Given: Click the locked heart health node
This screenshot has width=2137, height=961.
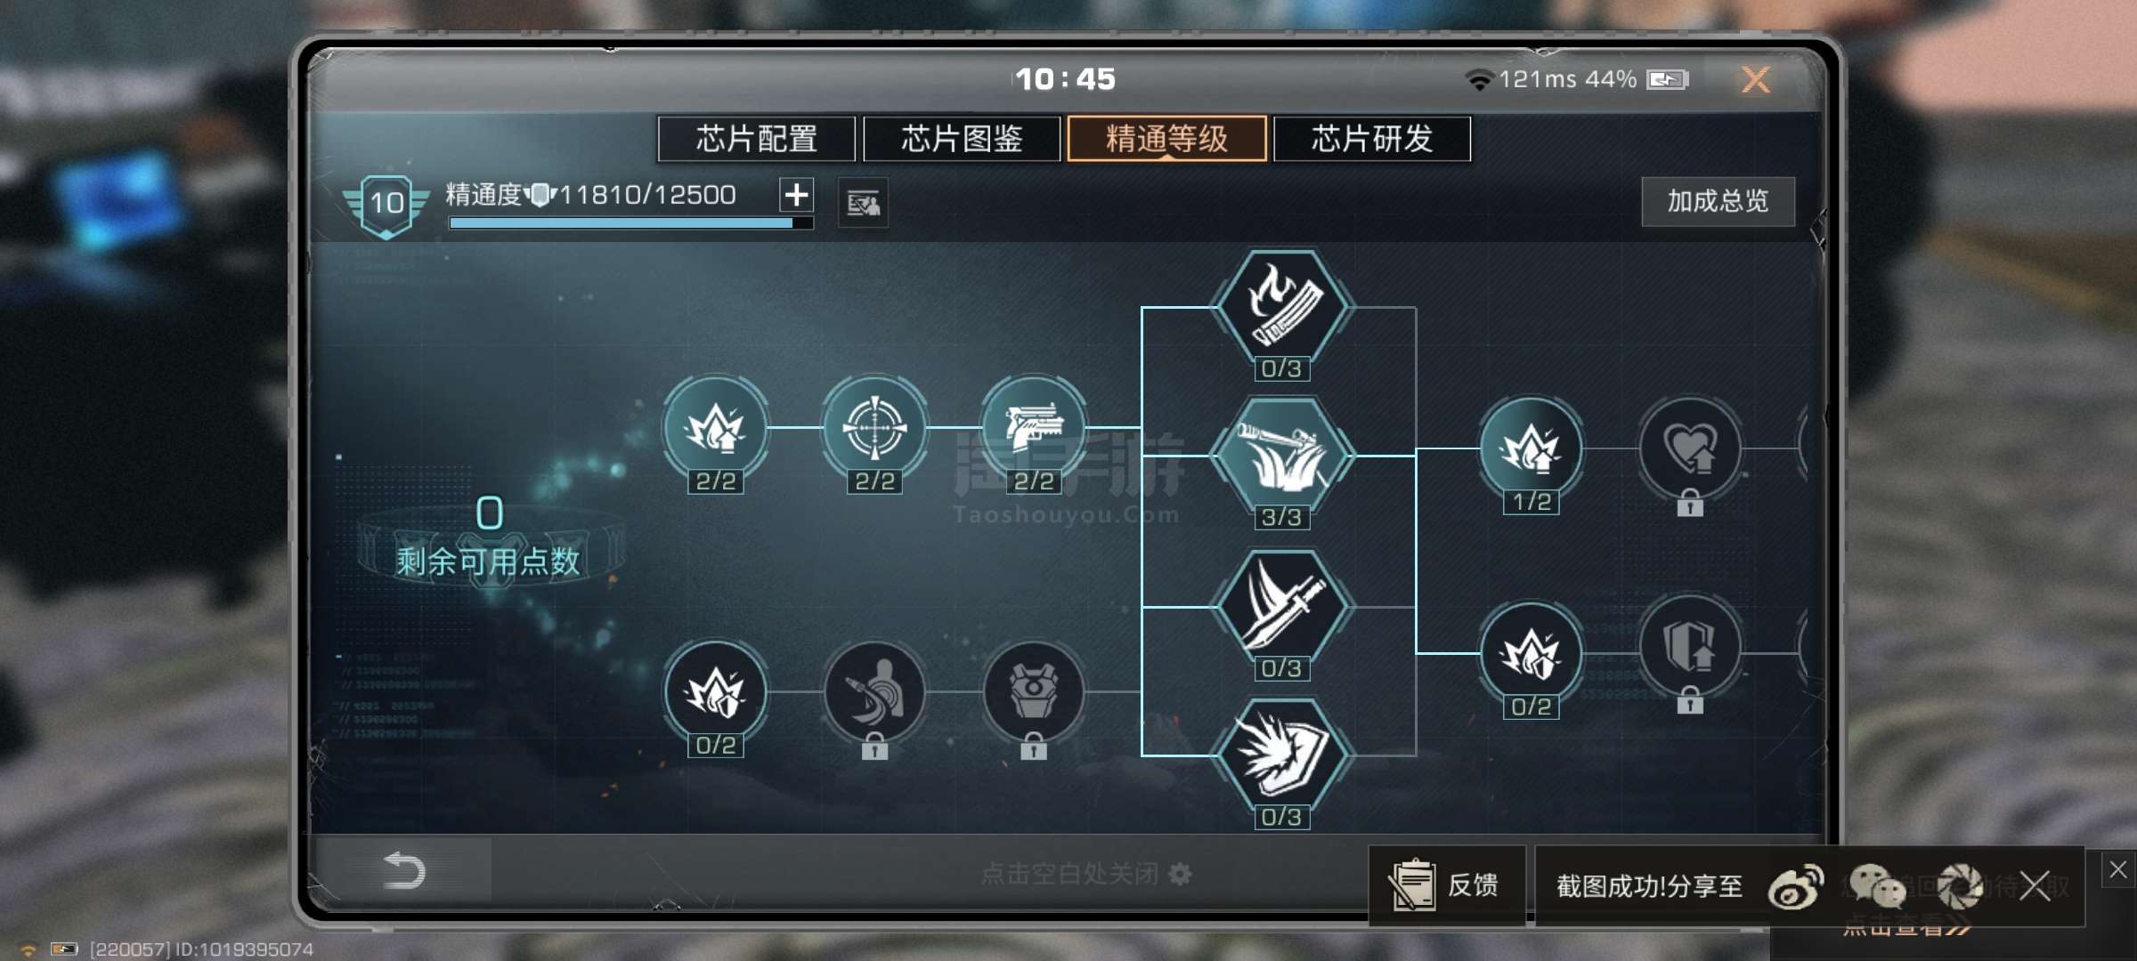Looking at the screenshot, I should (1690, 448).
